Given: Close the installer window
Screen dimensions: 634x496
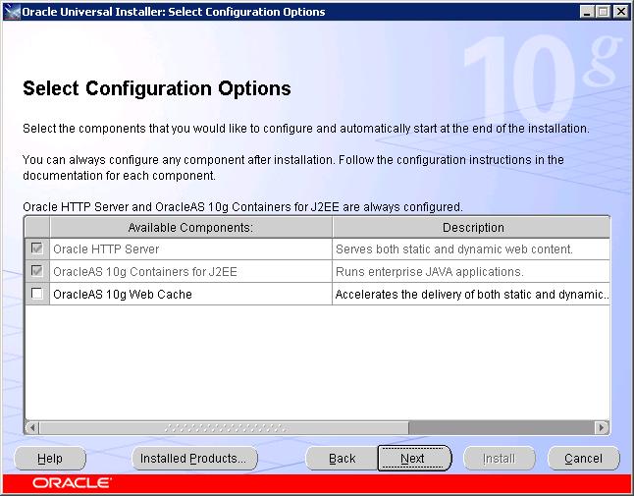Looking at the screenshot, I should [x=620, y=12].
